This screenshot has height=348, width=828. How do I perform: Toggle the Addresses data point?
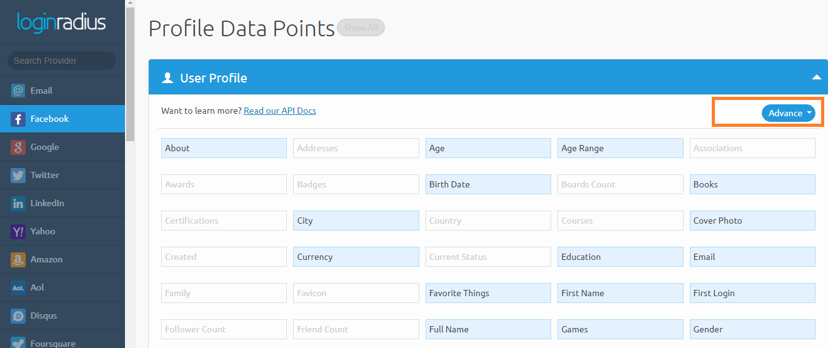[x=356, y=148]
